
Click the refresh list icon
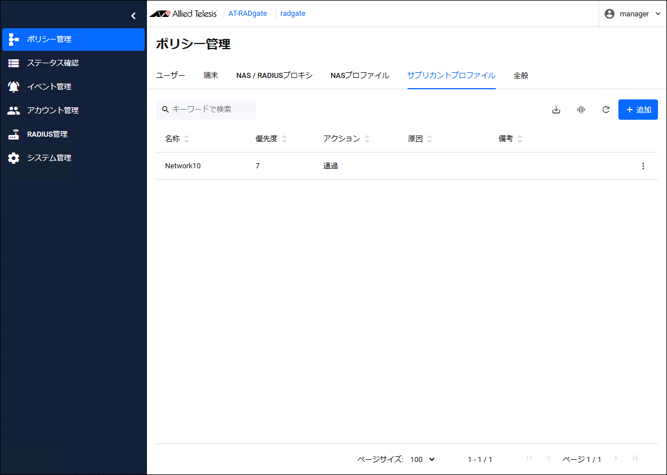606,110
